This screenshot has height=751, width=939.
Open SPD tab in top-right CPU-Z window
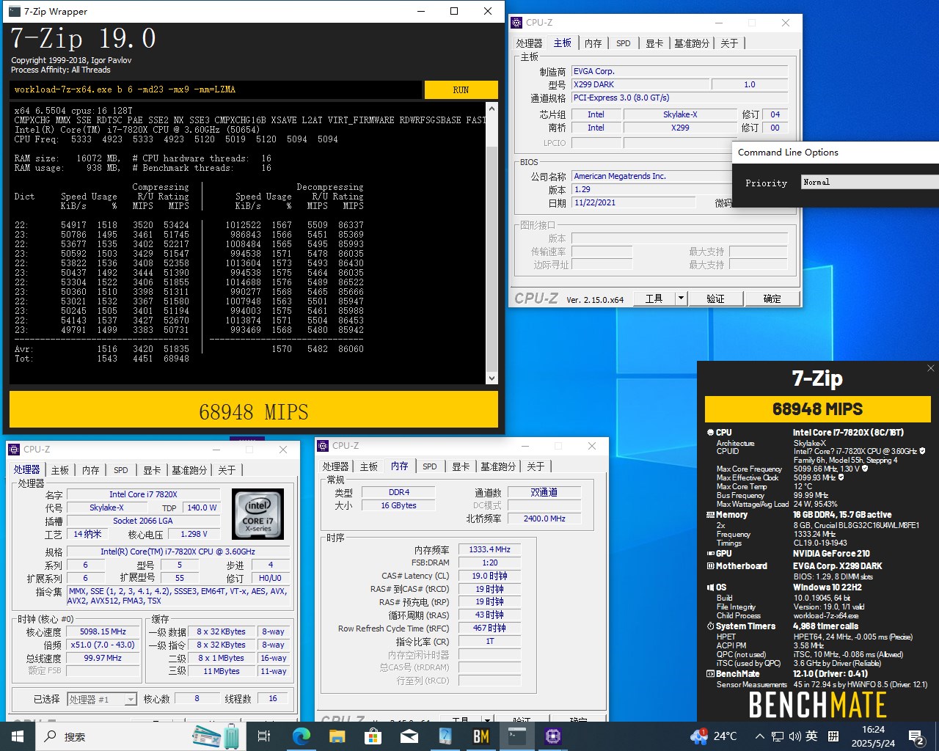tap(623, 43)
